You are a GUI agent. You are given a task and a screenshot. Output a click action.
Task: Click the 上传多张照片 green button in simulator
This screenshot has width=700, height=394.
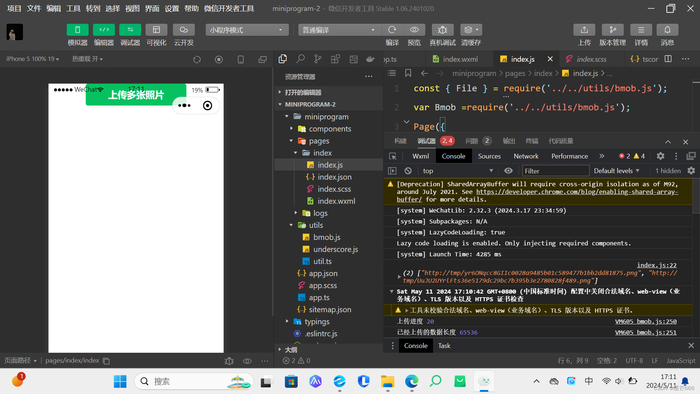[x=136, y=95]
